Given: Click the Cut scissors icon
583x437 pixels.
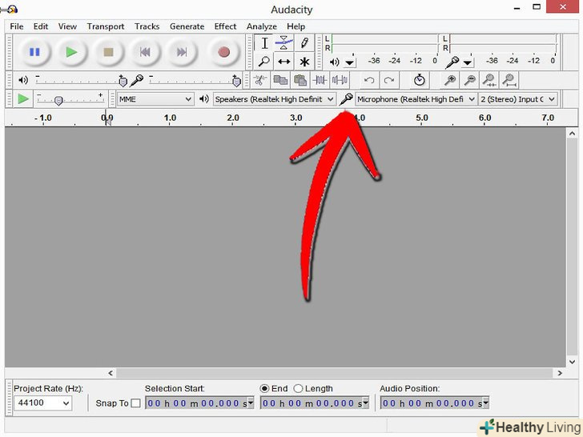Looking at the screenshot, I should point(260,80).
